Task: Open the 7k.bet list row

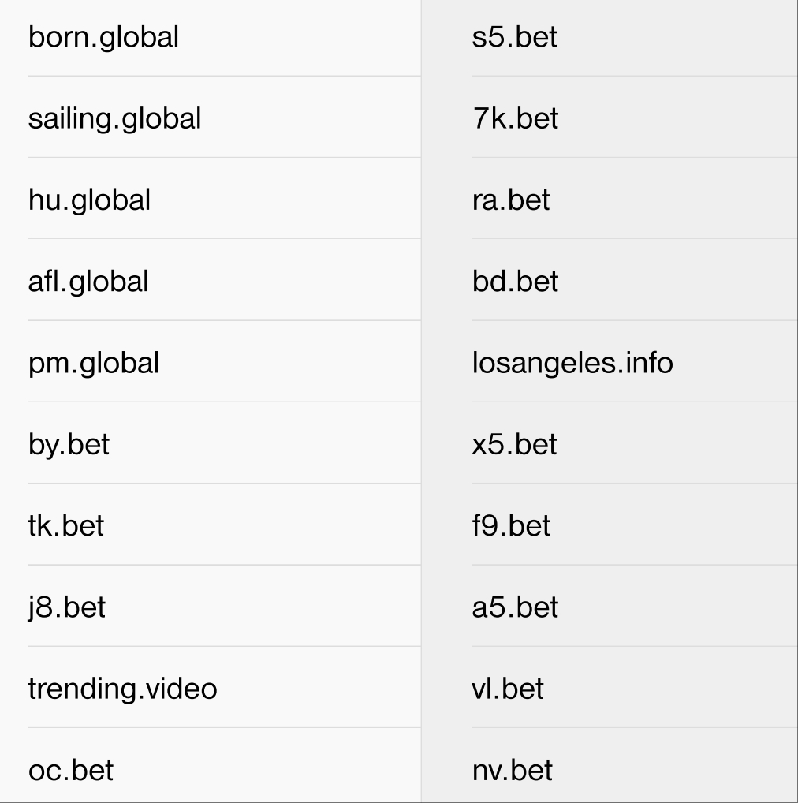Action: pyautogui.click(x=515, y=118)
